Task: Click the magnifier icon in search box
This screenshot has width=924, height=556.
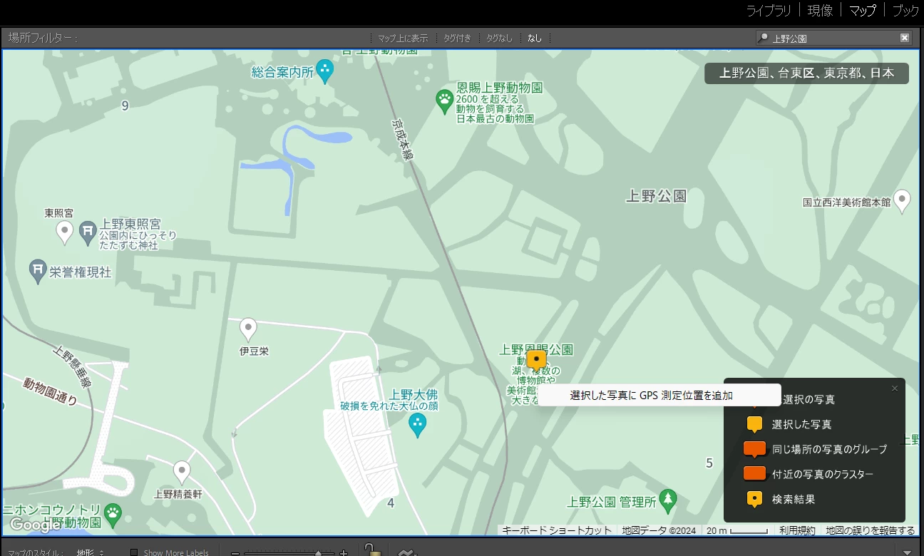Action: pos(764,38)
